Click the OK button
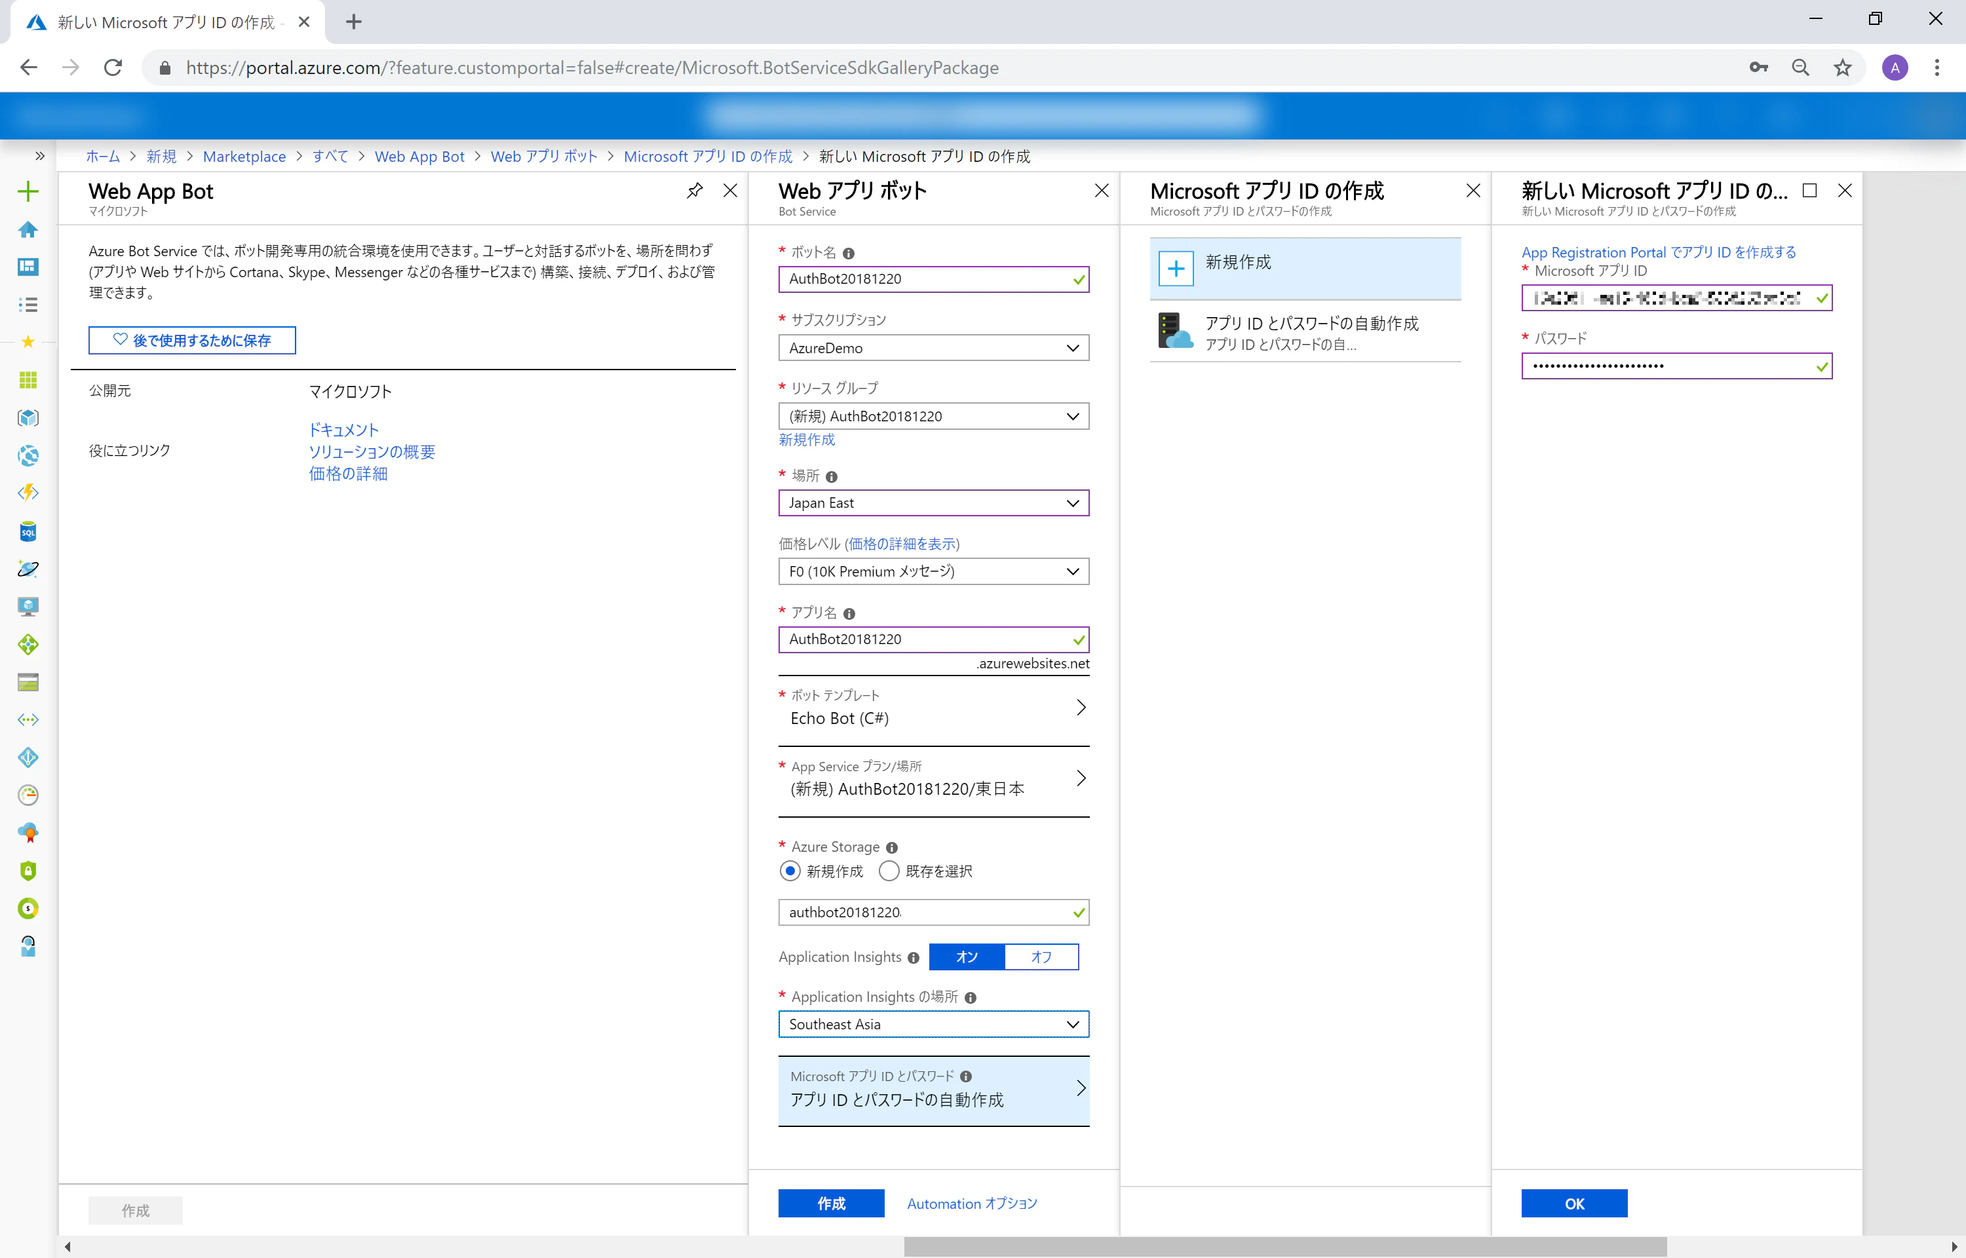 (1574, 1203)
